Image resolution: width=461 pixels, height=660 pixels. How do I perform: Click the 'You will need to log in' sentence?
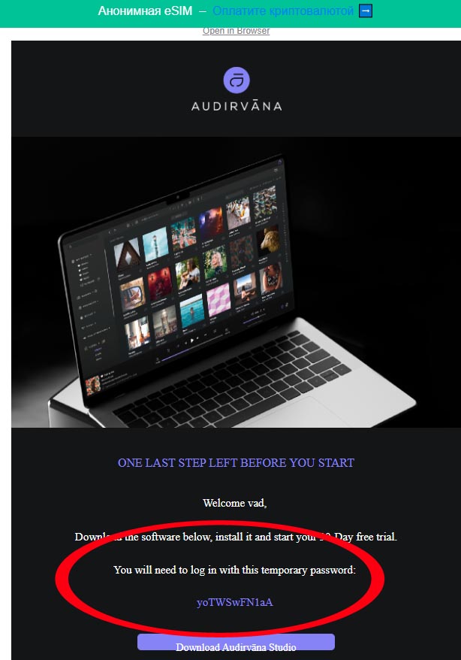pos(235,570)
